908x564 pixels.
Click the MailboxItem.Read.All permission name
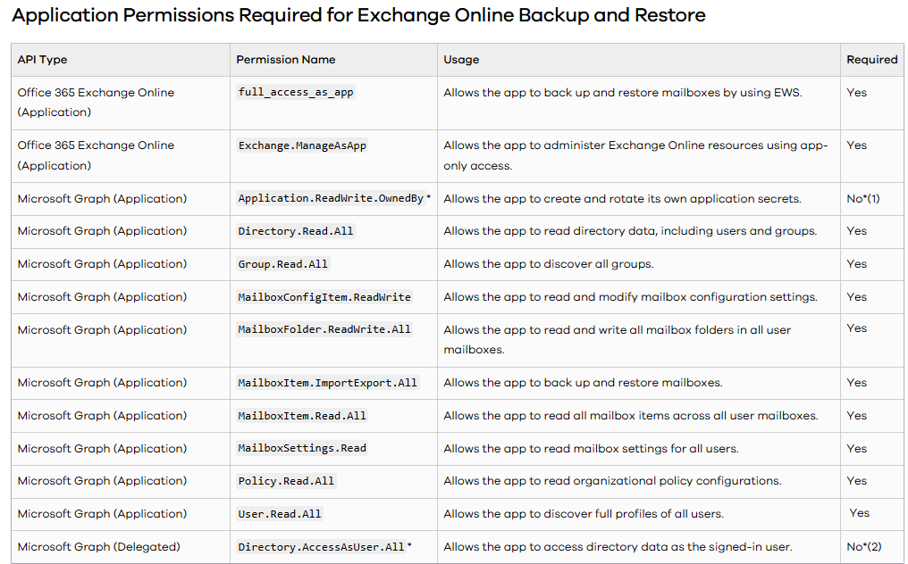click(x=302, y=416)
